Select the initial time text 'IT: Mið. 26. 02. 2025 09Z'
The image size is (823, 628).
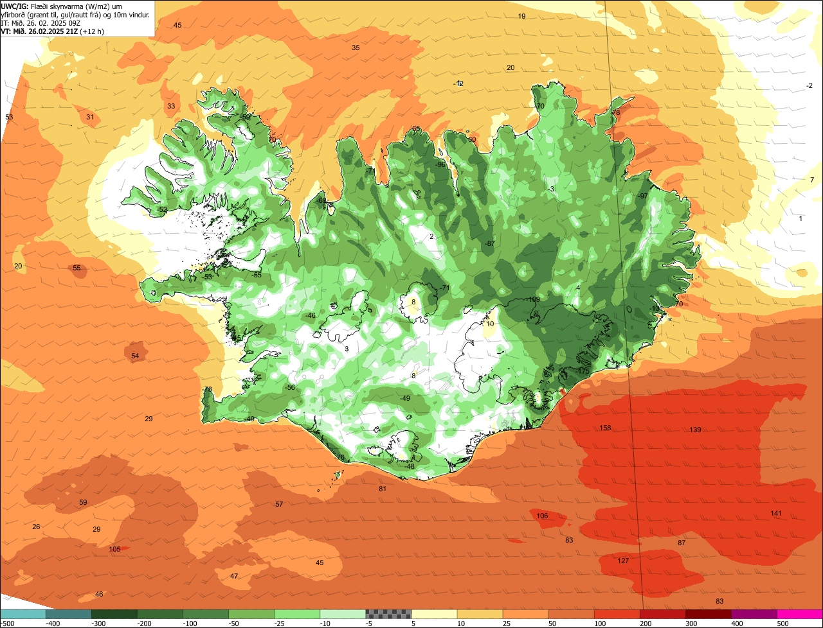[x=41, y=22]
